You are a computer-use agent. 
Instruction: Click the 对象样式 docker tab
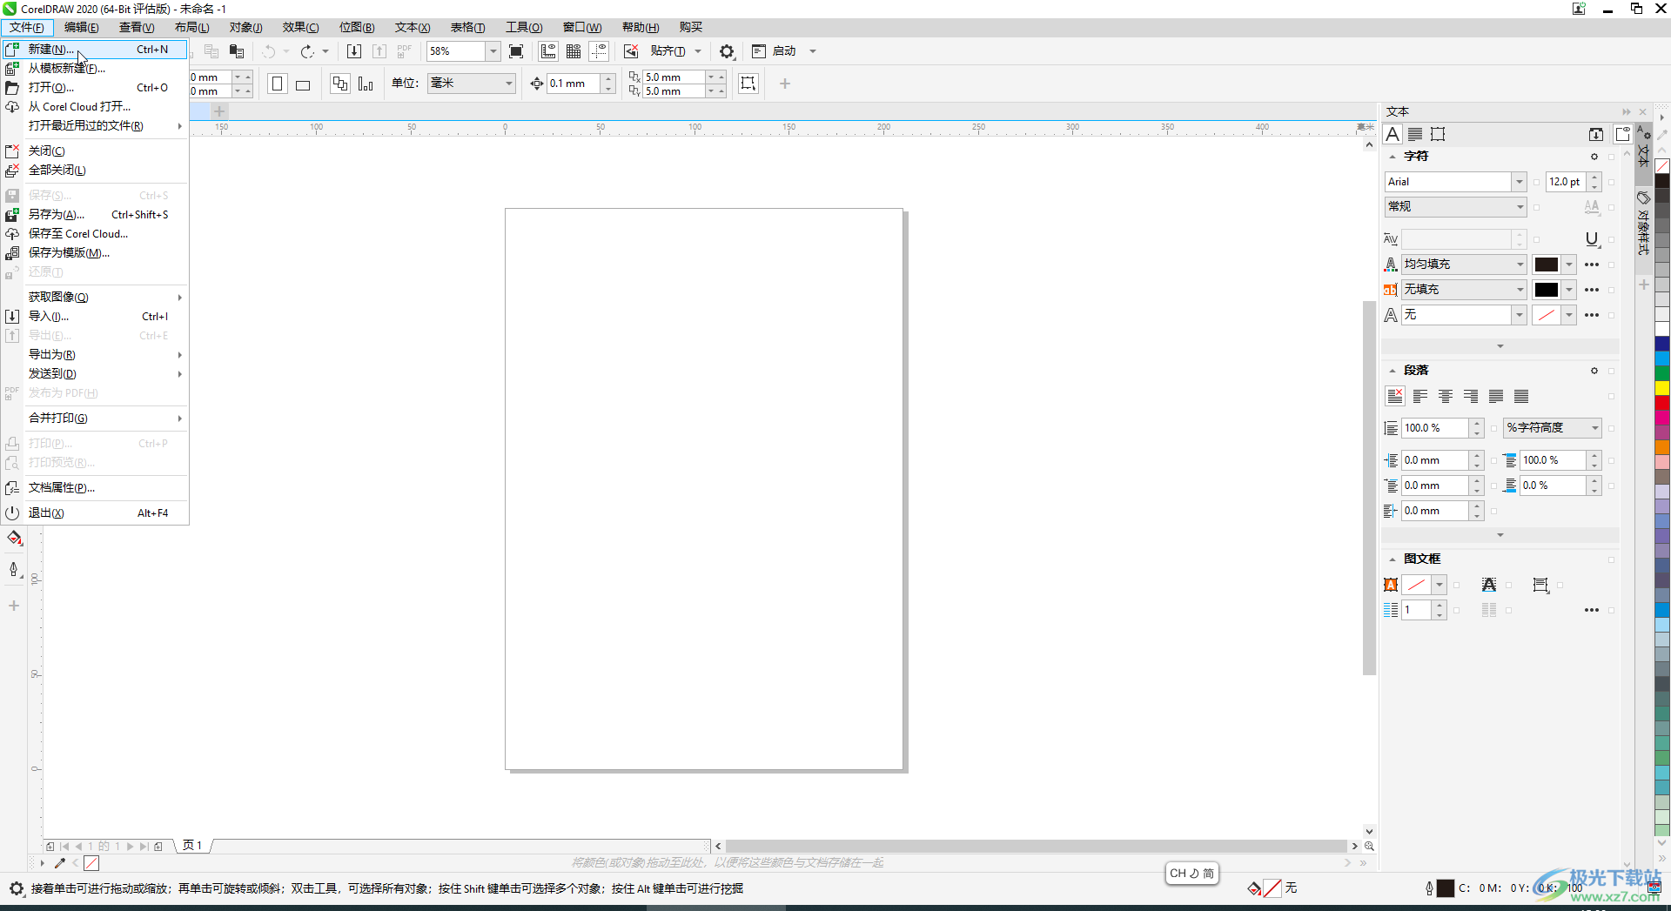click(x=1643, y=224)
